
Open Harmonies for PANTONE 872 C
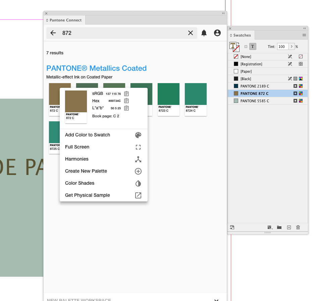pos(103,159)
